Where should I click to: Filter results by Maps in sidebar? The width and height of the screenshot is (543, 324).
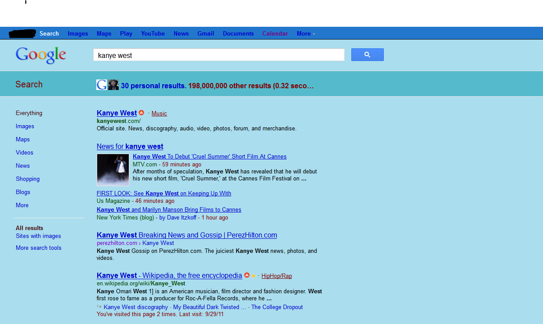coord(23,139)
